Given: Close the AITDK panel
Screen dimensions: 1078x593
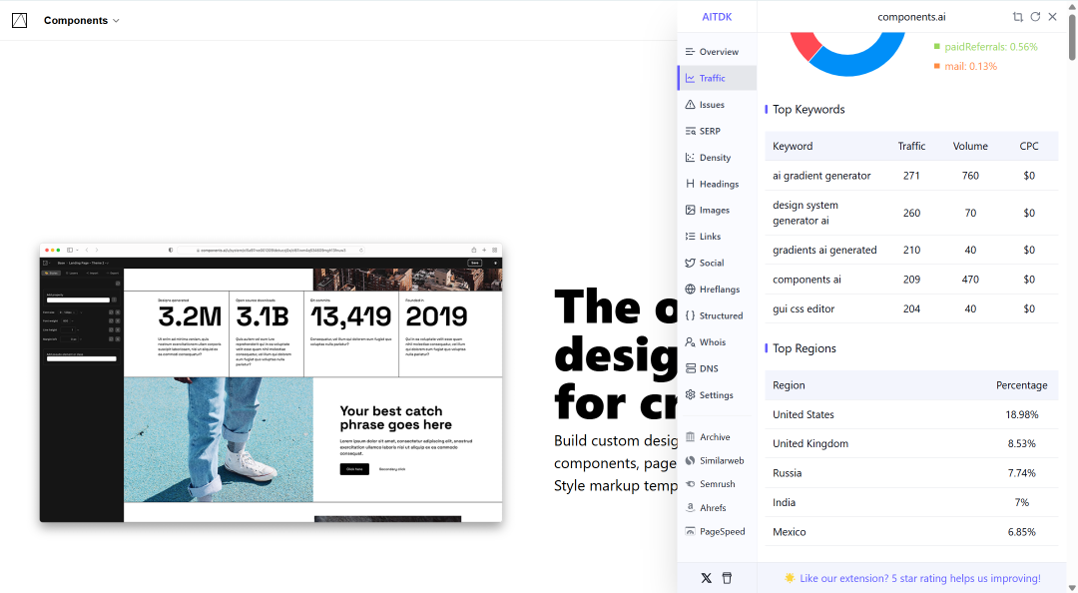Looking at the screenshot, I should click(x=1053, y=17).
